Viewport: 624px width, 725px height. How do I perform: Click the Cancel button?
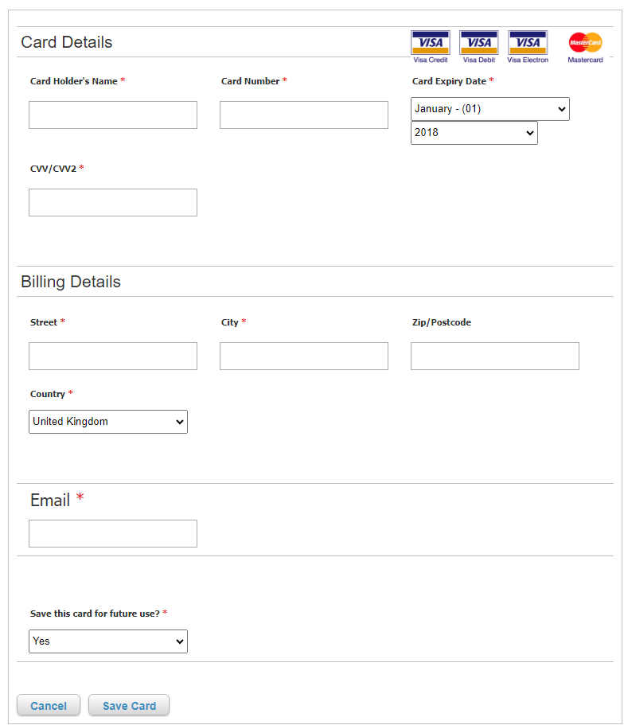(48, 705)
